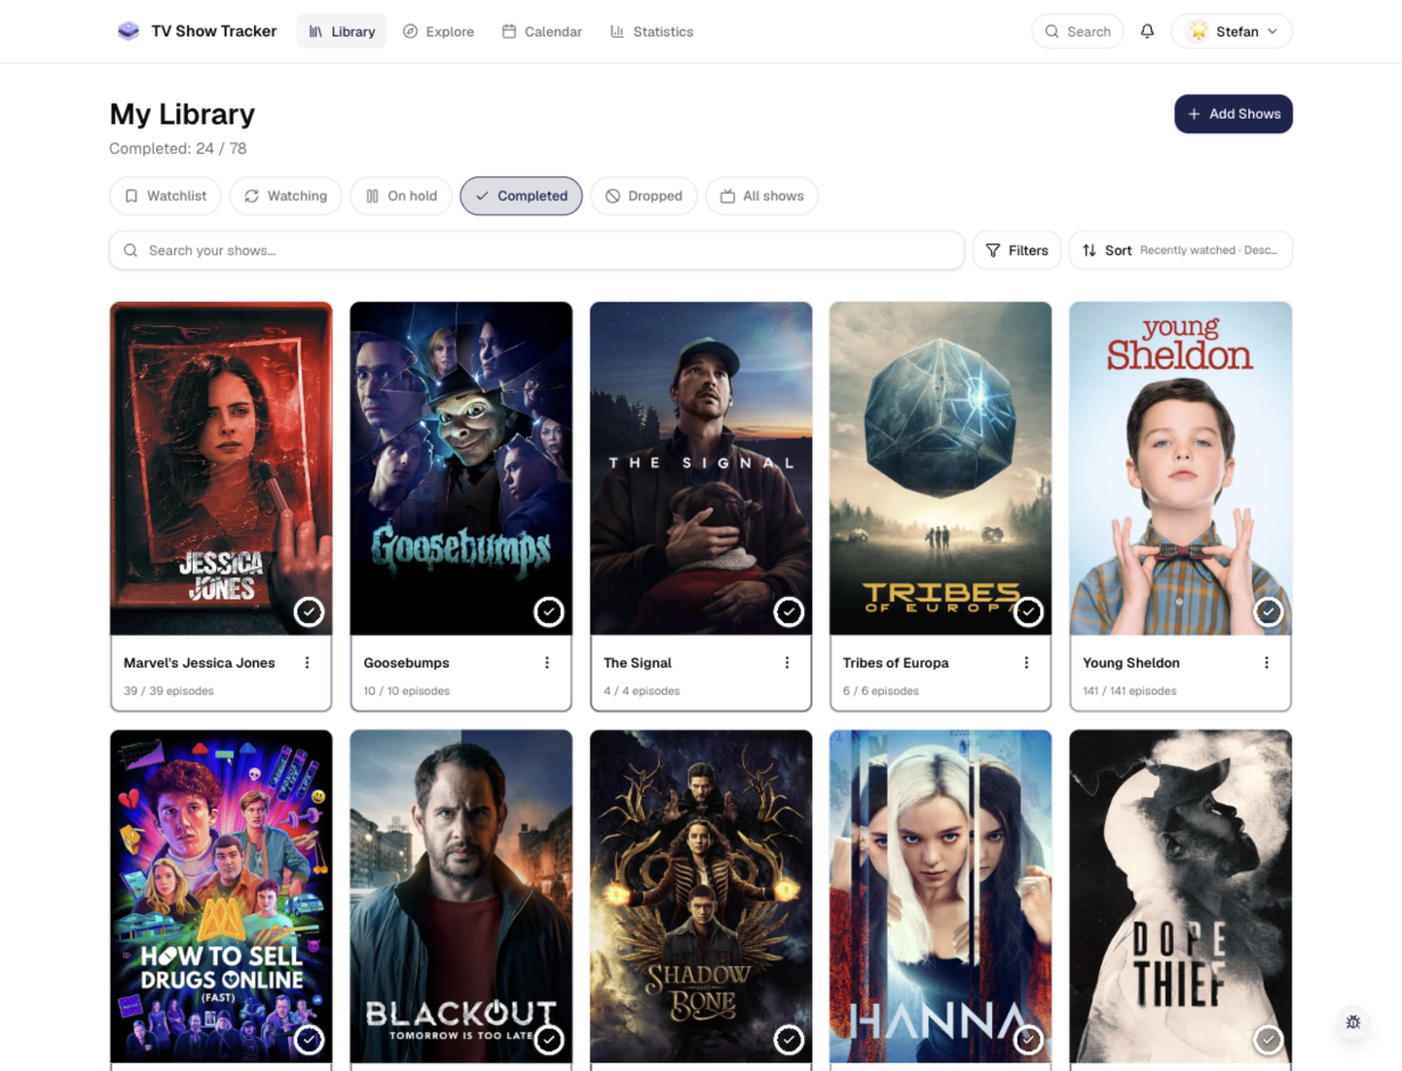This screenshot has height=1071, width=1402.
Task: Toggle completed checkmark on Young Sheldon poster
Action: [x=1268, y=611]
